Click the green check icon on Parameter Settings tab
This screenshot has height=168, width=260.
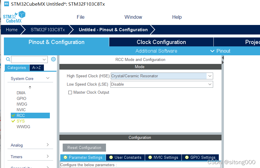65,157
